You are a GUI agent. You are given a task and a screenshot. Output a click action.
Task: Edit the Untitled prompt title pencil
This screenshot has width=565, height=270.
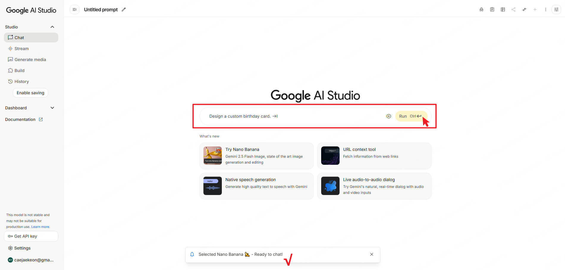(x=124, y=9)
